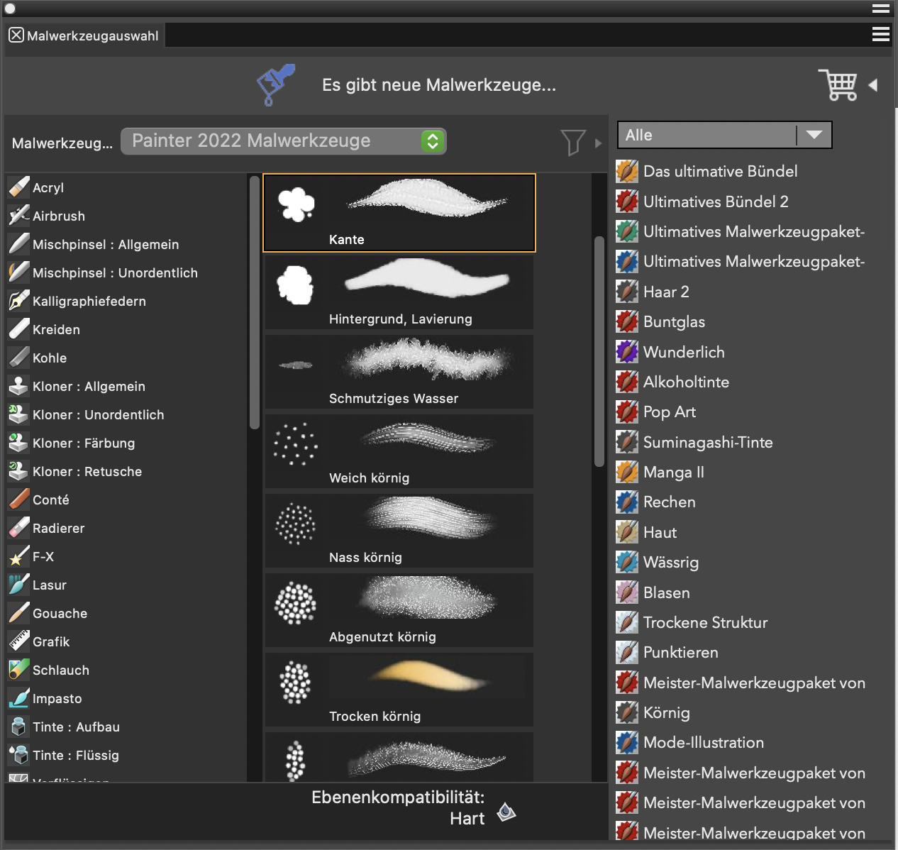
Task: Open the Es gibt neue Malwerkzeuge link
Action: (x=438, y=85)
